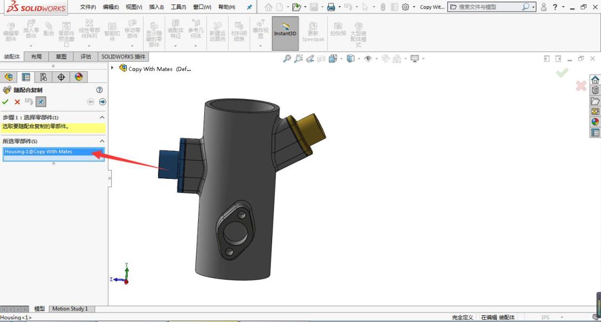This screenshot has width=601, height=322.
Task: Expand the Options gear dropdown arrow
Action: [x=414, y=7]
